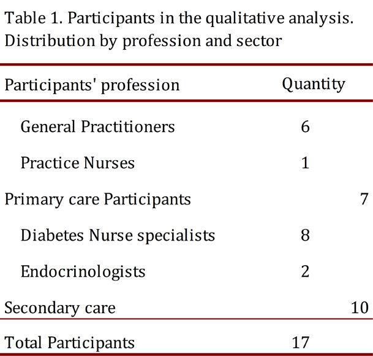The height and width of the screenshot is (356, 373).
Task: Select the 'Secondary care' subtotal label
Action: tap(59, 307)
